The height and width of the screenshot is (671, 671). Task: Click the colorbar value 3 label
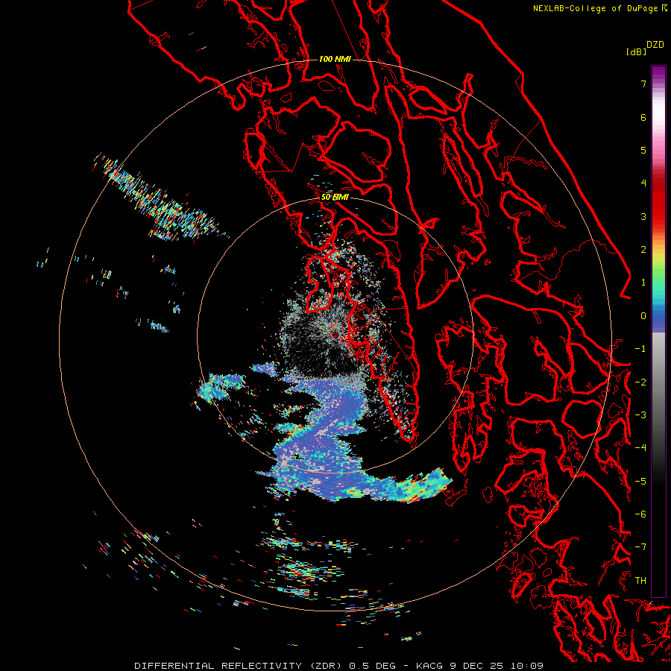pos(643,216)
